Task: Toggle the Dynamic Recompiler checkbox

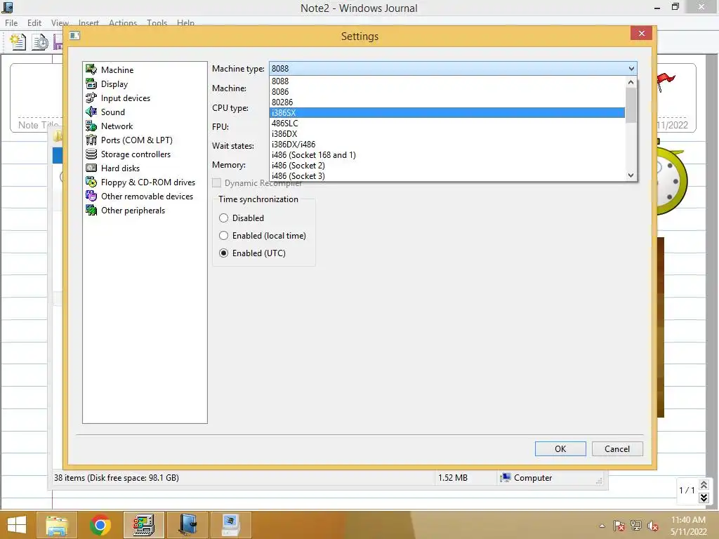Action: pos(216,183)
